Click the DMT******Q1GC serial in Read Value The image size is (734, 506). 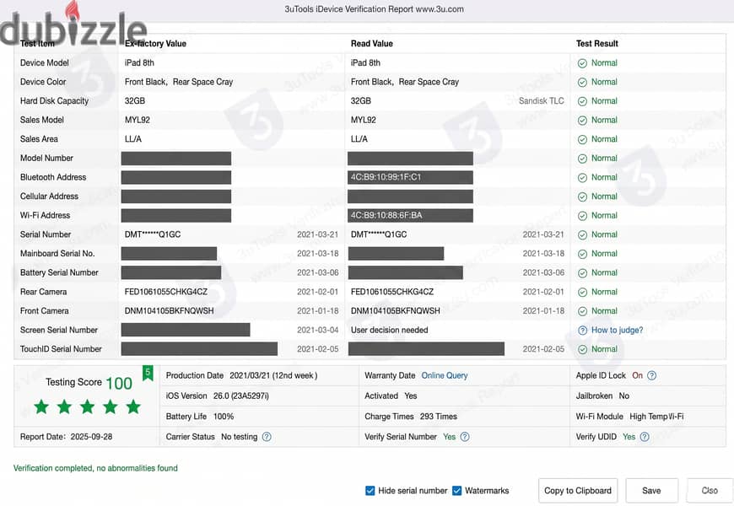coord(379,234)
